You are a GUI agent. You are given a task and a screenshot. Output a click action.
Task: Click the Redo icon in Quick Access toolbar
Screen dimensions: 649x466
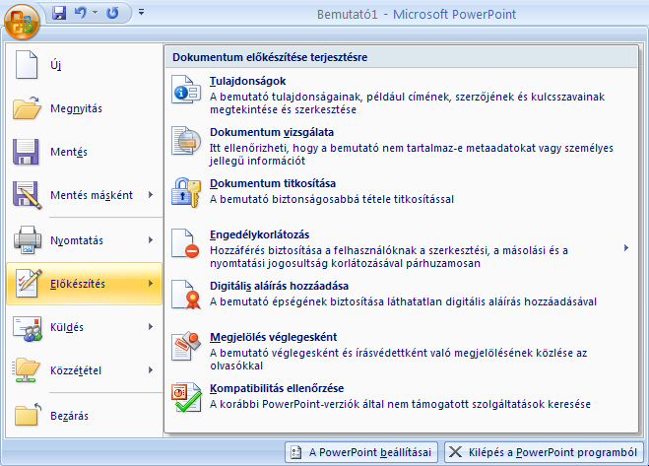tap(112, 13)
